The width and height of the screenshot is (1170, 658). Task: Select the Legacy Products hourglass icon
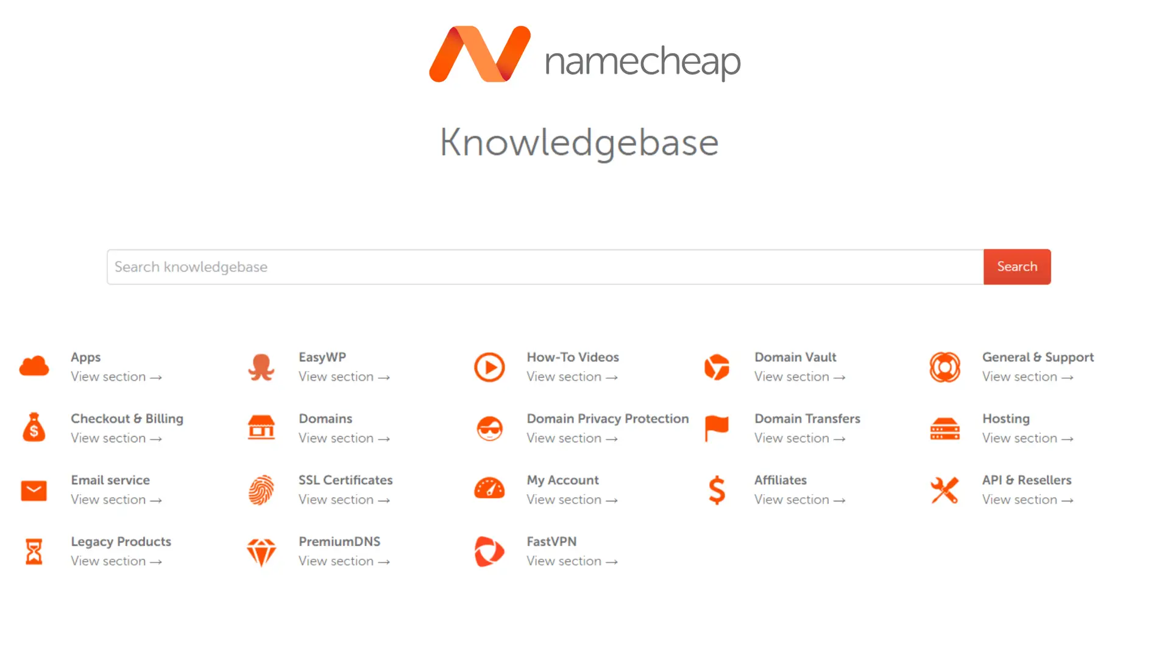coord(34,551)
